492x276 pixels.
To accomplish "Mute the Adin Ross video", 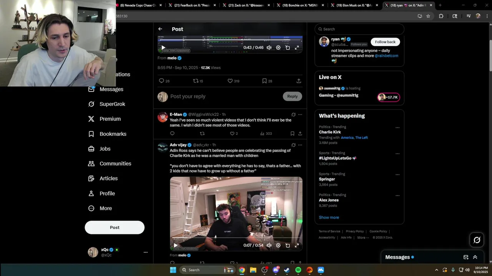I will pyautogui.click(x=269, y=245).
